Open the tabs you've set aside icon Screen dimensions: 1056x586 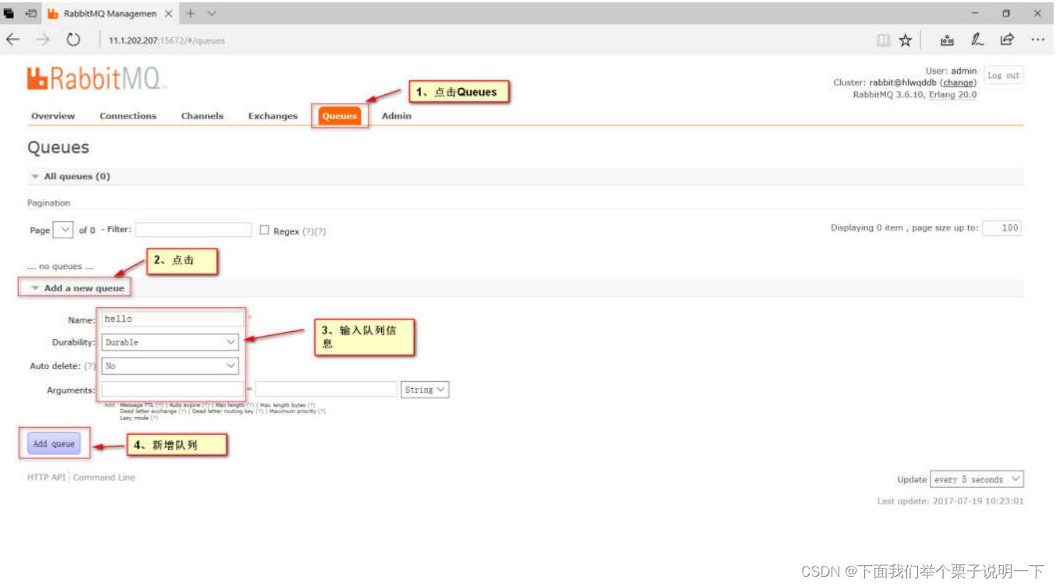pos(9,13)
